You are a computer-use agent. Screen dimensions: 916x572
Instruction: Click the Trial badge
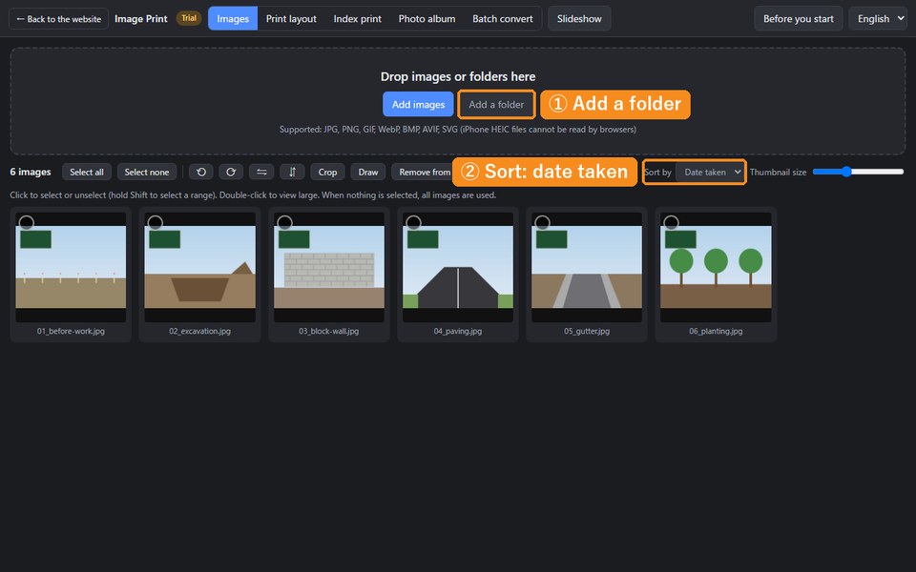click(189, 18)
